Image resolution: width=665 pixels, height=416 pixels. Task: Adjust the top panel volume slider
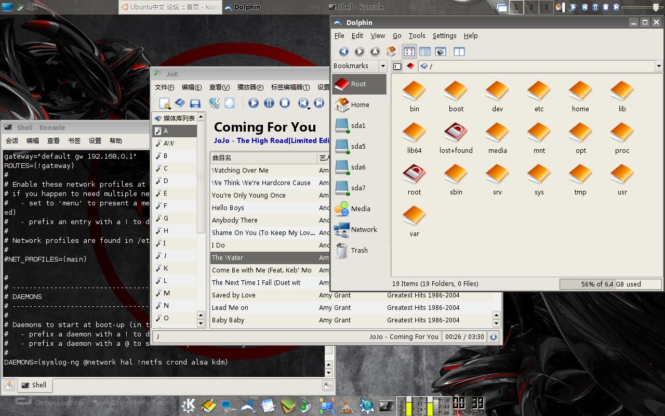642,7
